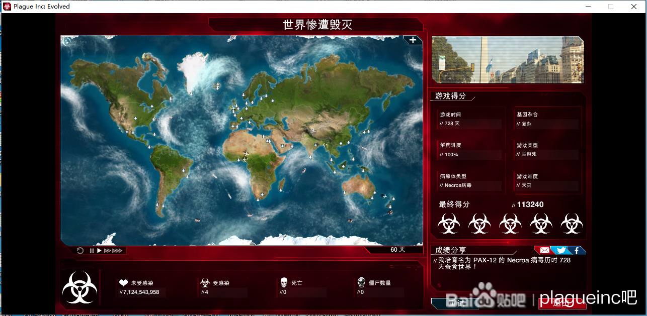Click the zombie head icon beside 僵尸数量
The height and width of the screenshot is (316, 647).
(361, 283)
